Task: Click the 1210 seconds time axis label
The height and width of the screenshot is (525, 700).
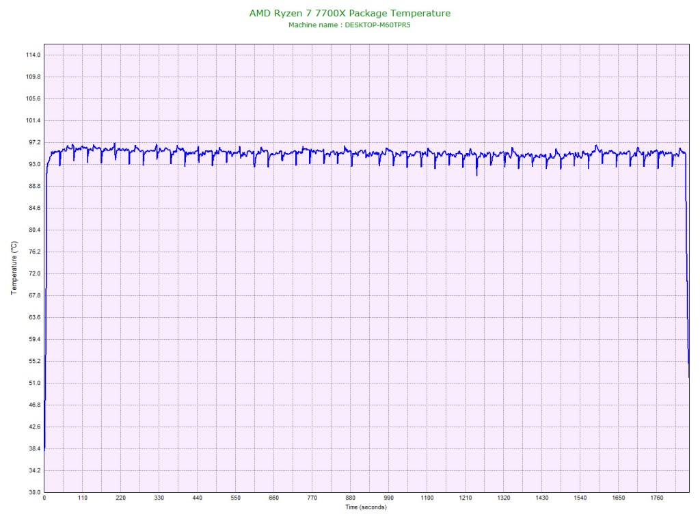Action: (465, 498)
